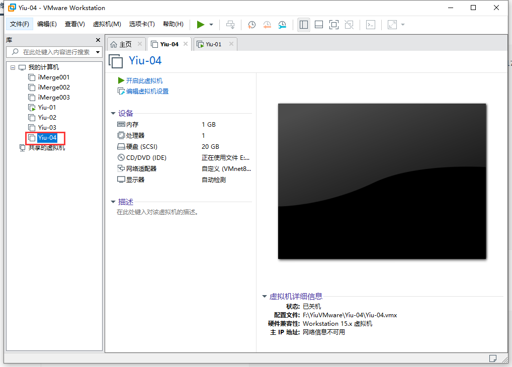The height and width of the screenshot is (367, 512).
Task: Close the Yiu-01 tab
Action: pos(231,44)
